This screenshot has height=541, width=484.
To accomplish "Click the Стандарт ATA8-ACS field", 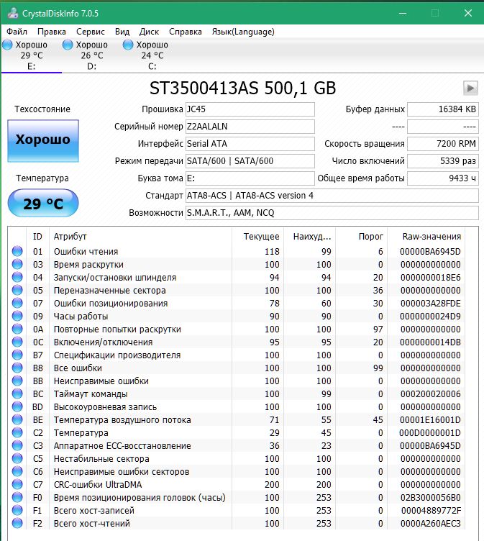I will (x=332, y=195).
